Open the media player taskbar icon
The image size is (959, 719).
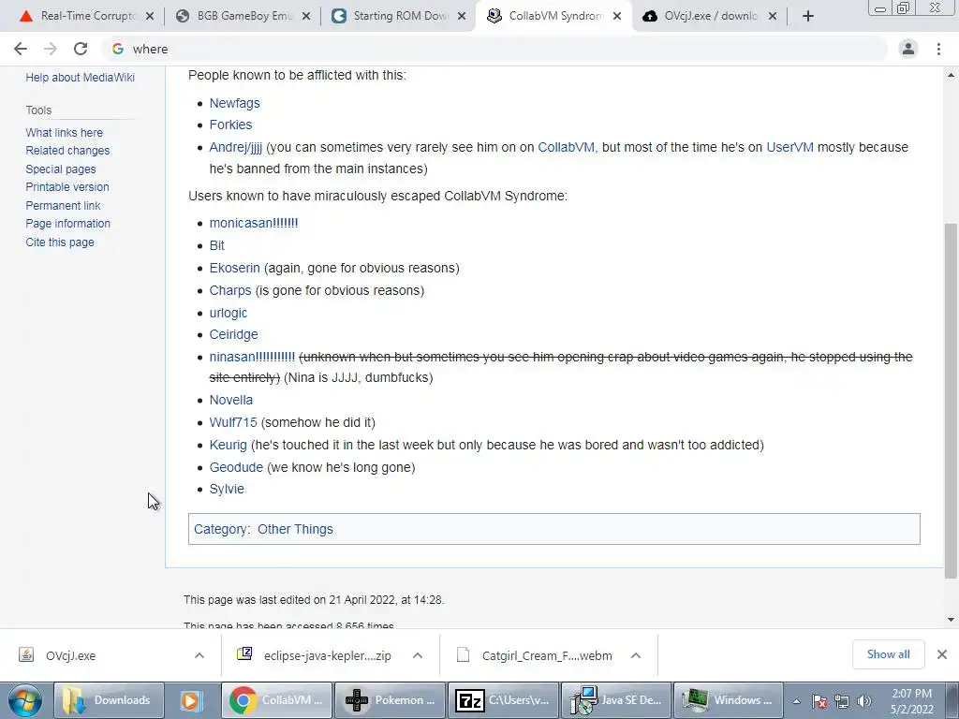(x=191, y=700)
